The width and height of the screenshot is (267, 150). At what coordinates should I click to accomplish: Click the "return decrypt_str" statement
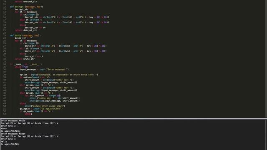tap(26, 30)
